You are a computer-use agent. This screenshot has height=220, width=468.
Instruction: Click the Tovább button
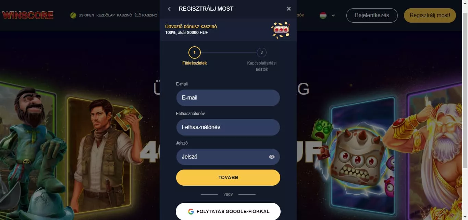[228, 177]
